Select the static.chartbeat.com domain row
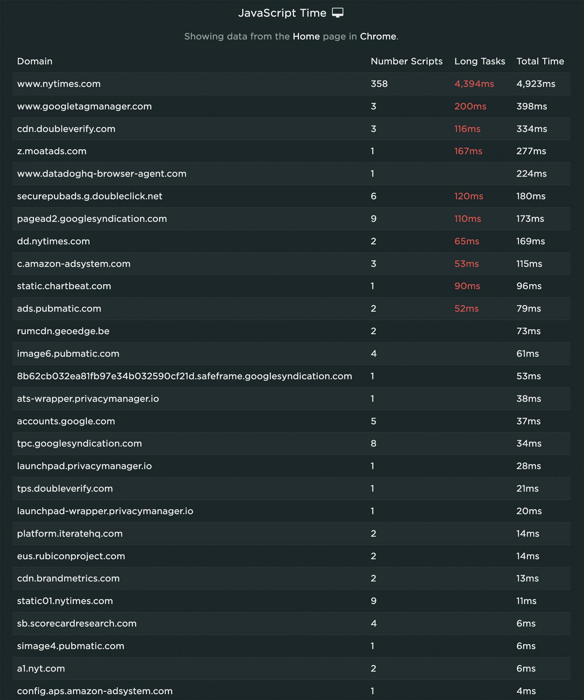Screen dimensions: 584x700 click(x=64, y=286)
